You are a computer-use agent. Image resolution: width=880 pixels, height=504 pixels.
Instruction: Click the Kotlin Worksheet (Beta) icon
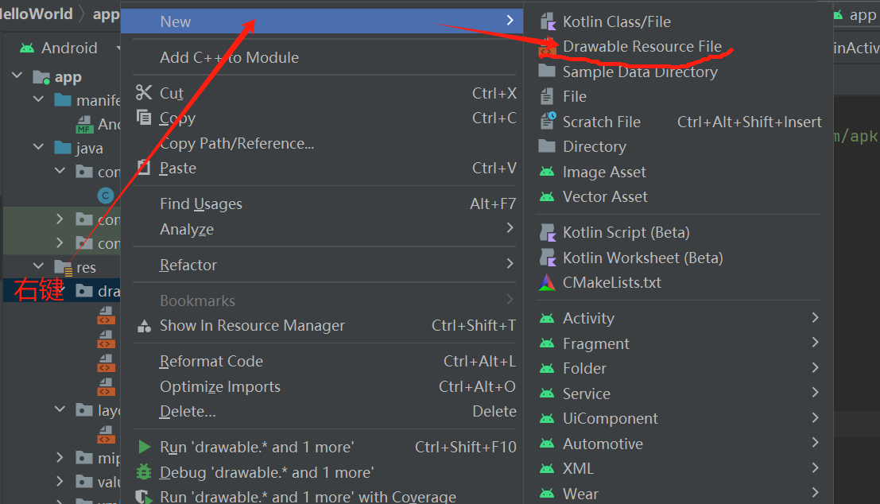tap(547, 258)
